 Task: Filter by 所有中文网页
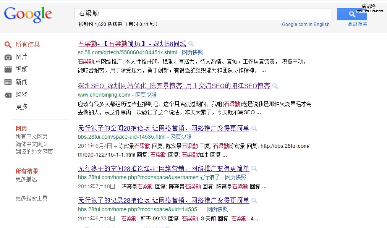[32, 136]
